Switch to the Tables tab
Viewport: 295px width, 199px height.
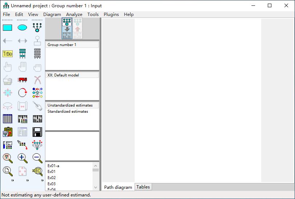coord(143,187)
